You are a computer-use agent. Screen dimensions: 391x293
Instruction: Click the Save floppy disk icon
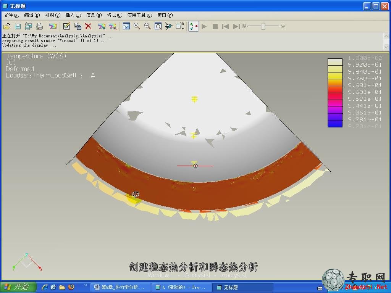(18, 26)
